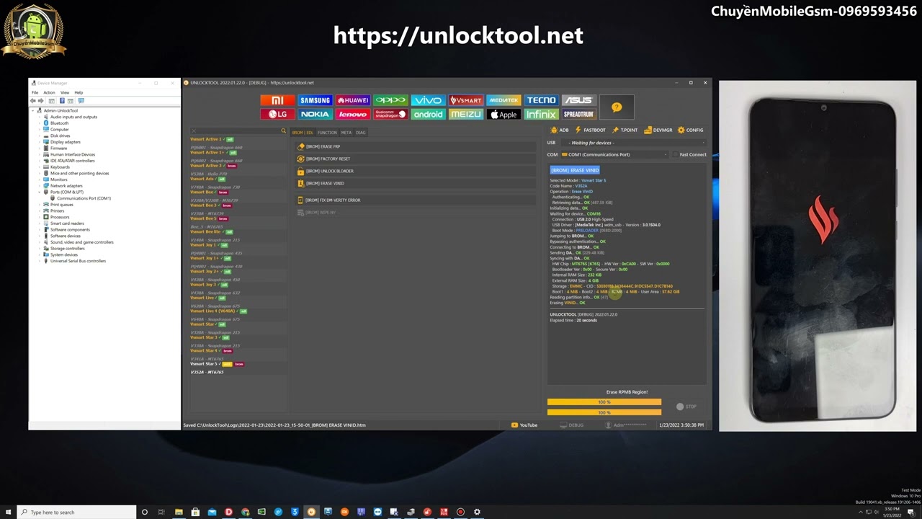
Task: Click [BROM] FACTORY RESET button
Action: tap(415, 159)
